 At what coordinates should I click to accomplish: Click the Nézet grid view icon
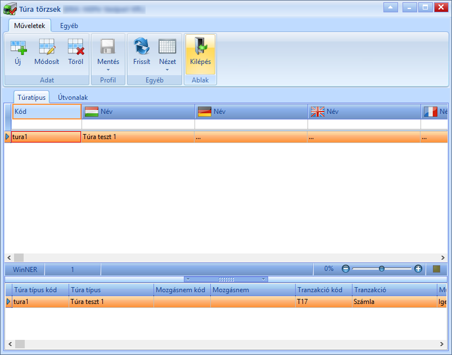pos(168,47)
